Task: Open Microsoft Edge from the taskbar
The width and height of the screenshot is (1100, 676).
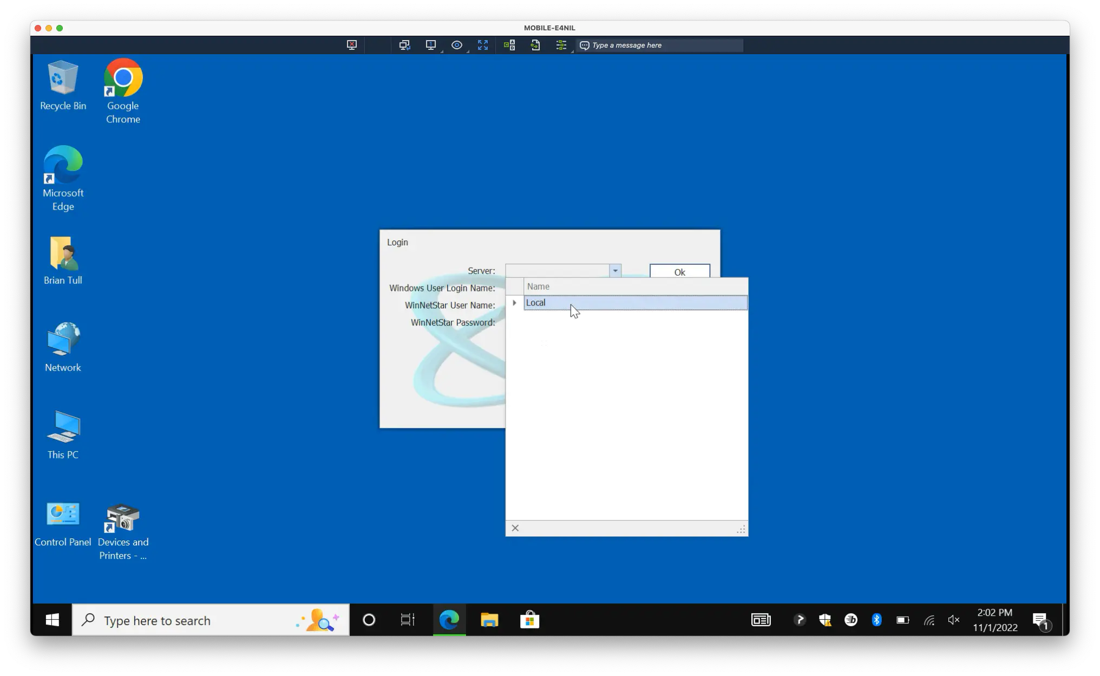Action: (449, 620)
